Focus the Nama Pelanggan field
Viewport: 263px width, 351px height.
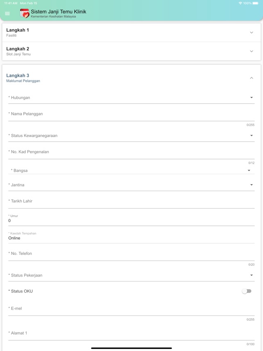click(x=131, y=114)
